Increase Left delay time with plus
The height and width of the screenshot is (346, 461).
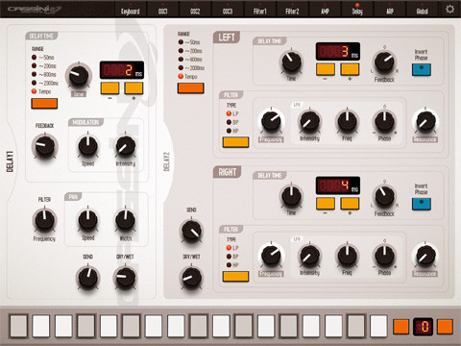pyautogui.click(x=350, y=69)
